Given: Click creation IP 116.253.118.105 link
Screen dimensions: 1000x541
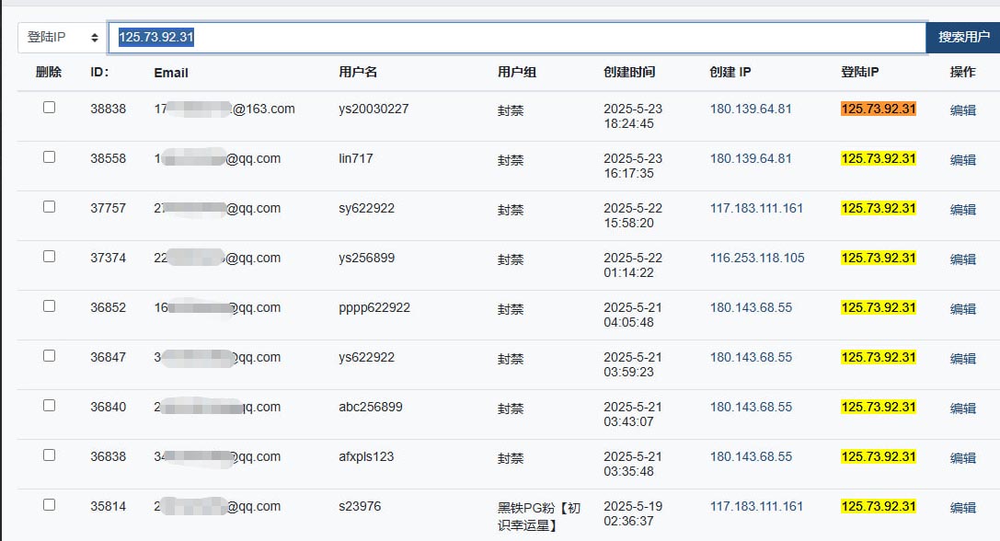Looking at the screenshot, I should 757,258.
